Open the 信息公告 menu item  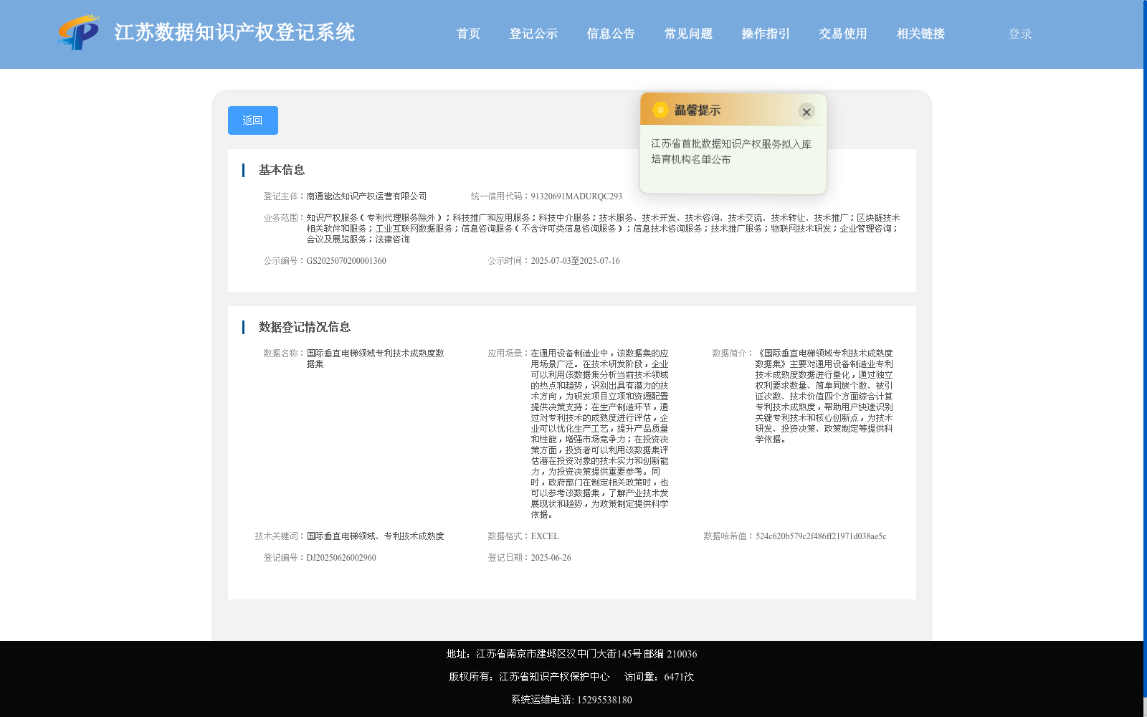pyautogui.click(x=611, y=34)
